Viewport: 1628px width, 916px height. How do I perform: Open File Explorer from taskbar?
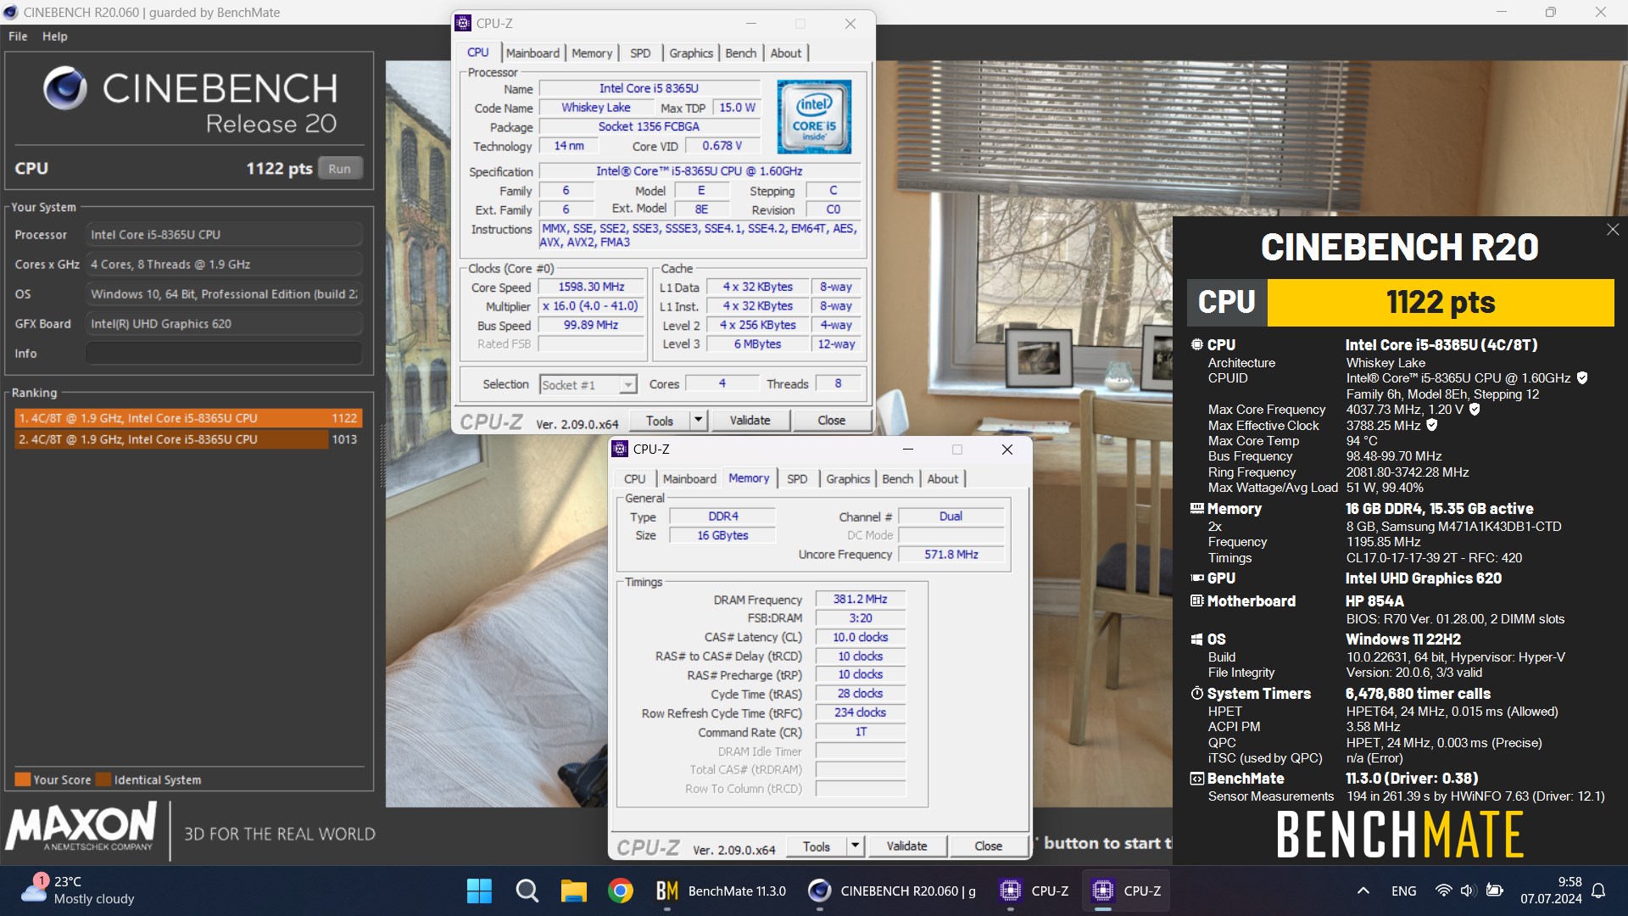[574, 891]
